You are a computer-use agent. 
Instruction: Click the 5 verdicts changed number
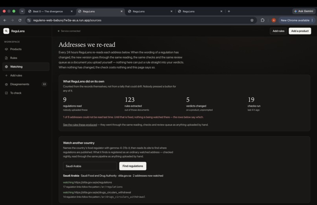[x=188, y=100]
